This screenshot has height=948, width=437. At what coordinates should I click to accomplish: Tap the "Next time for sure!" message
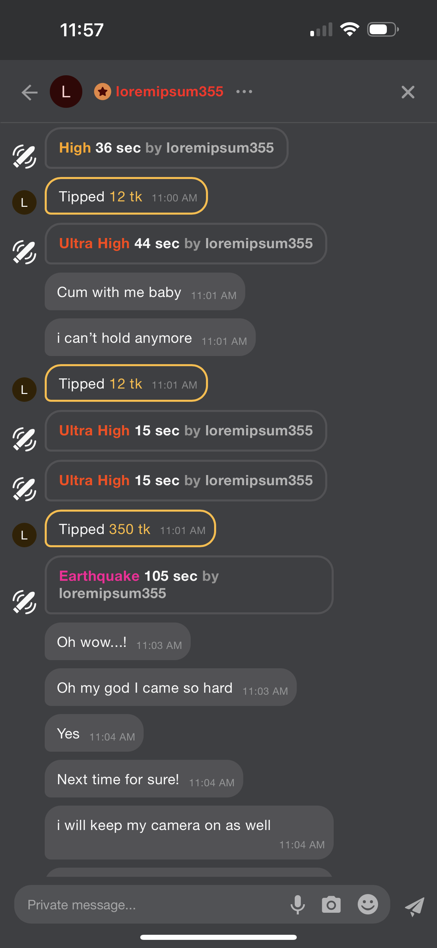pyautogui.click(x=143, y=779)
